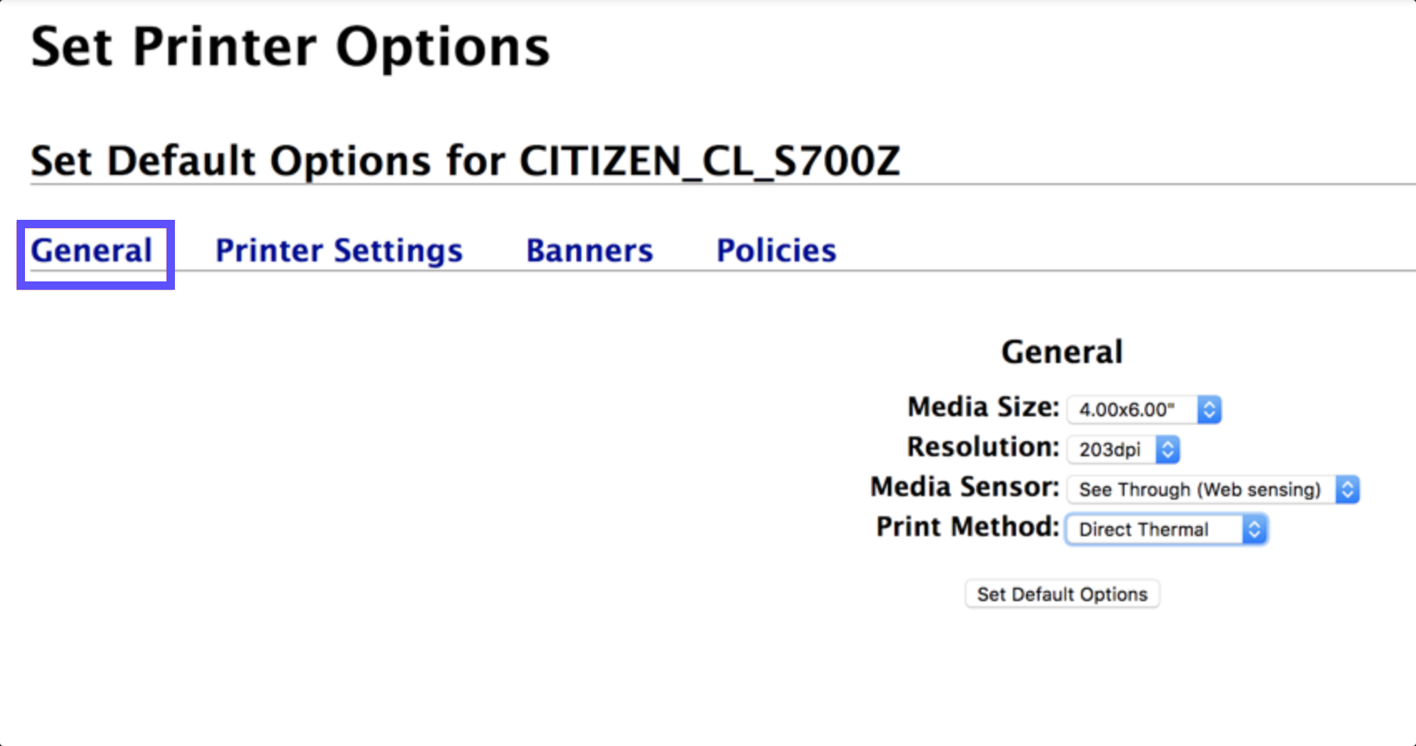Click the Resolution dropdown arrows icon
This screenshot has width=1416, height=746.
(x=1169, y=449)
